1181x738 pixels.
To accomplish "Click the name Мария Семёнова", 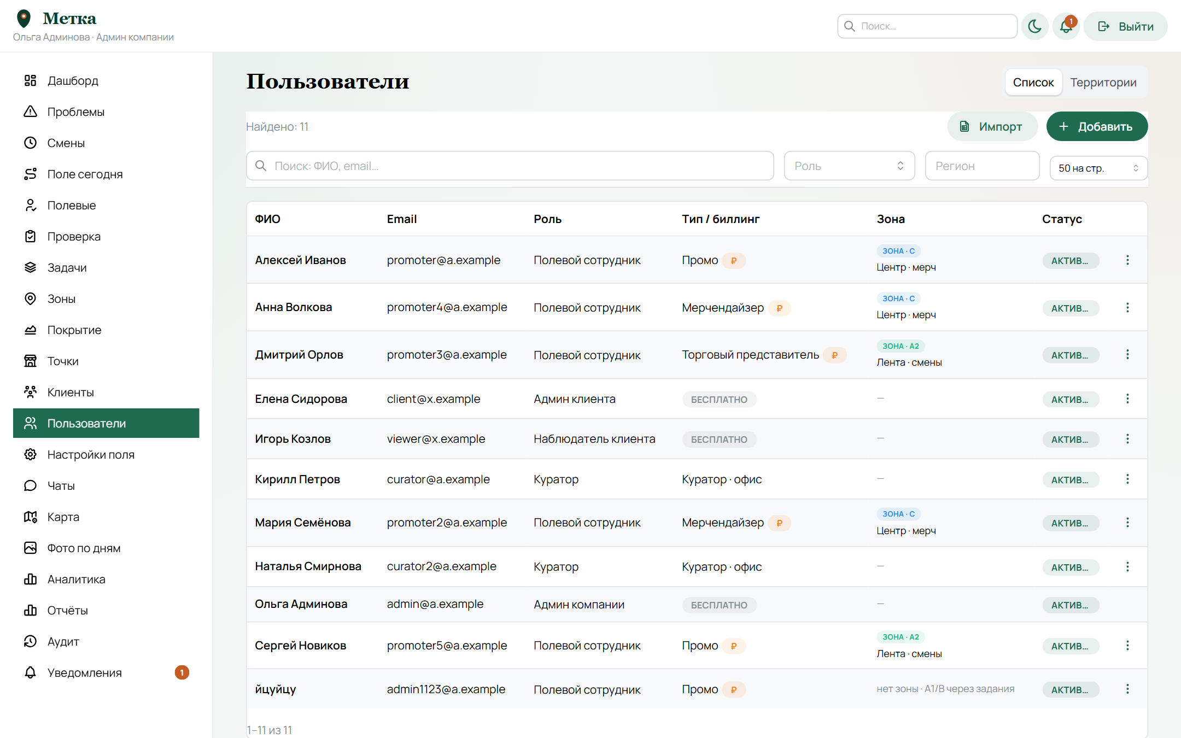I will [303, 523].
